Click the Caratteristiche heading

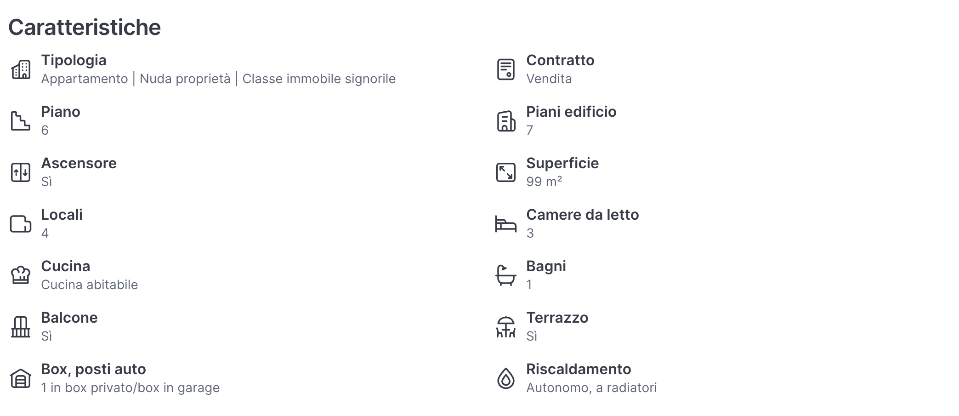tap(85, 27)
